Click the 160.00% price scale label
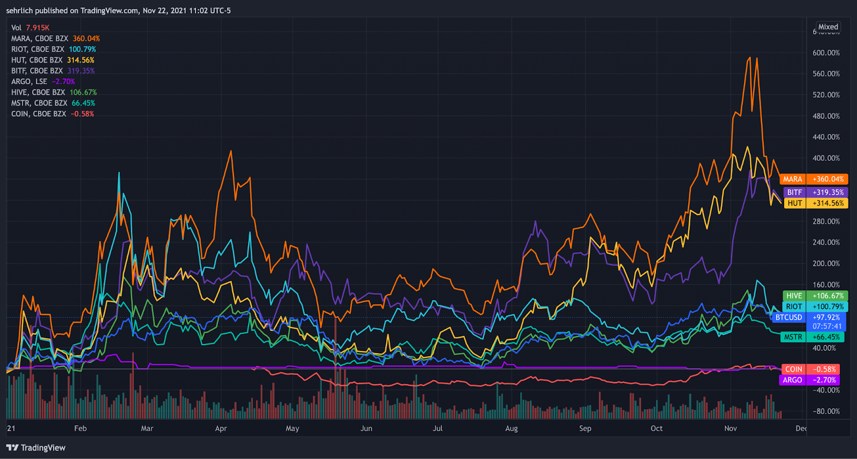The image size is (857, 459). point(826,284)
